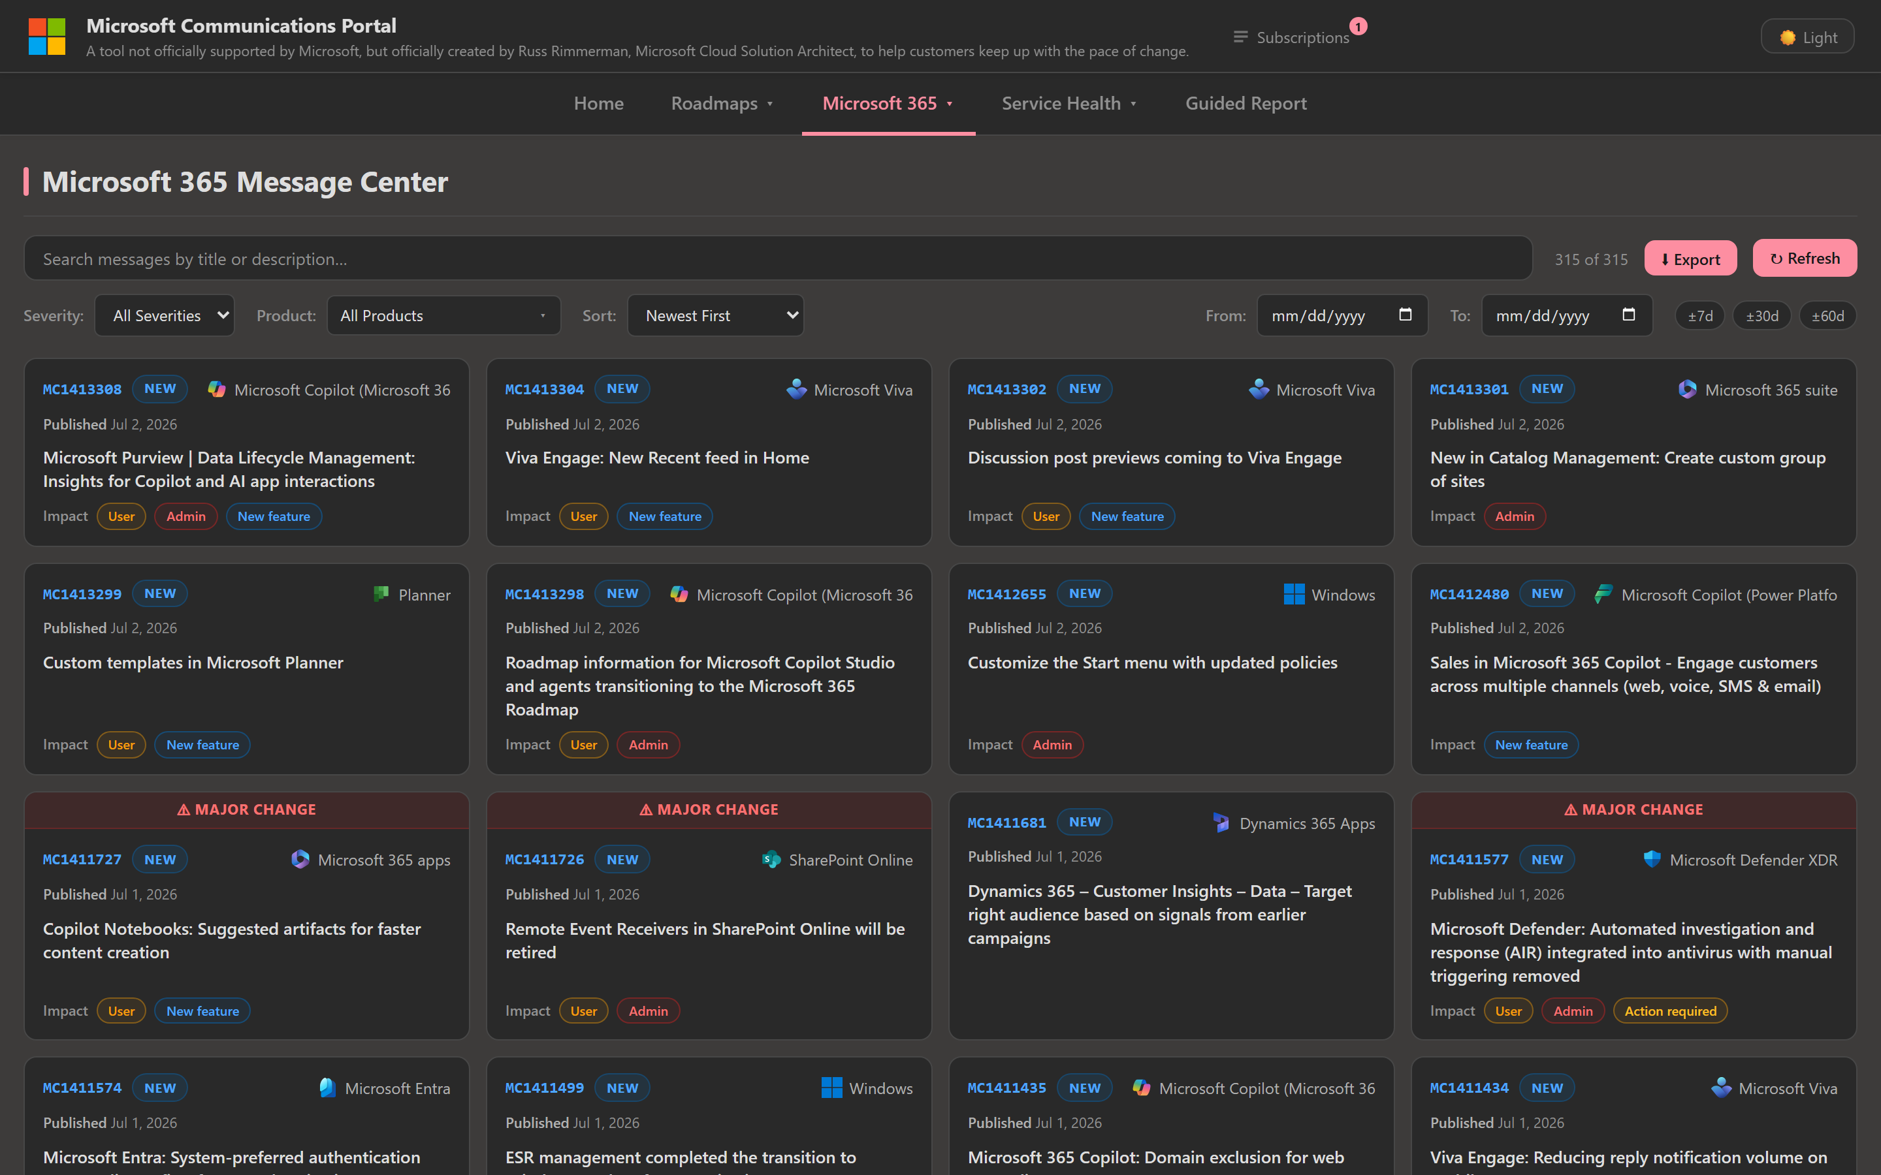This screenshot has width=1881, height=1175.
Task: Switch theme with the Light toggle
Action: [x=1807, y=37]
